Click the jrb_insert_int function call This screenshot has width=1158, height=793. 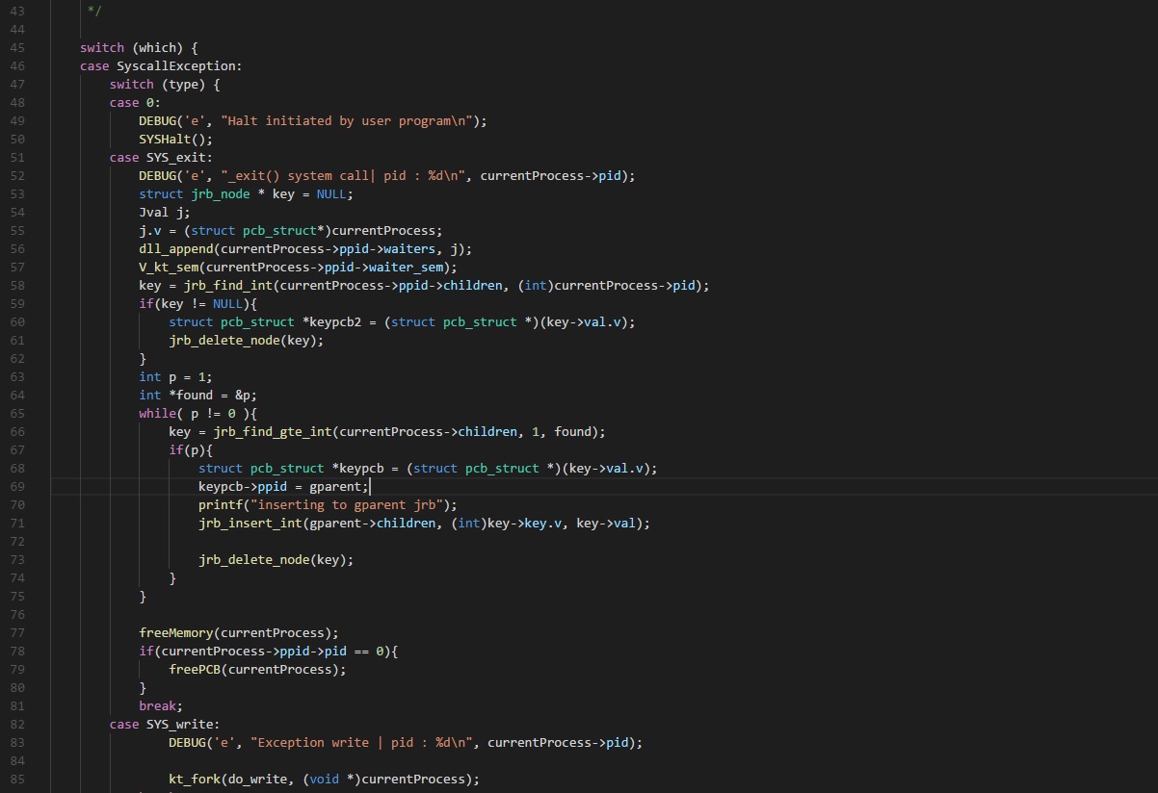[249, 524]
